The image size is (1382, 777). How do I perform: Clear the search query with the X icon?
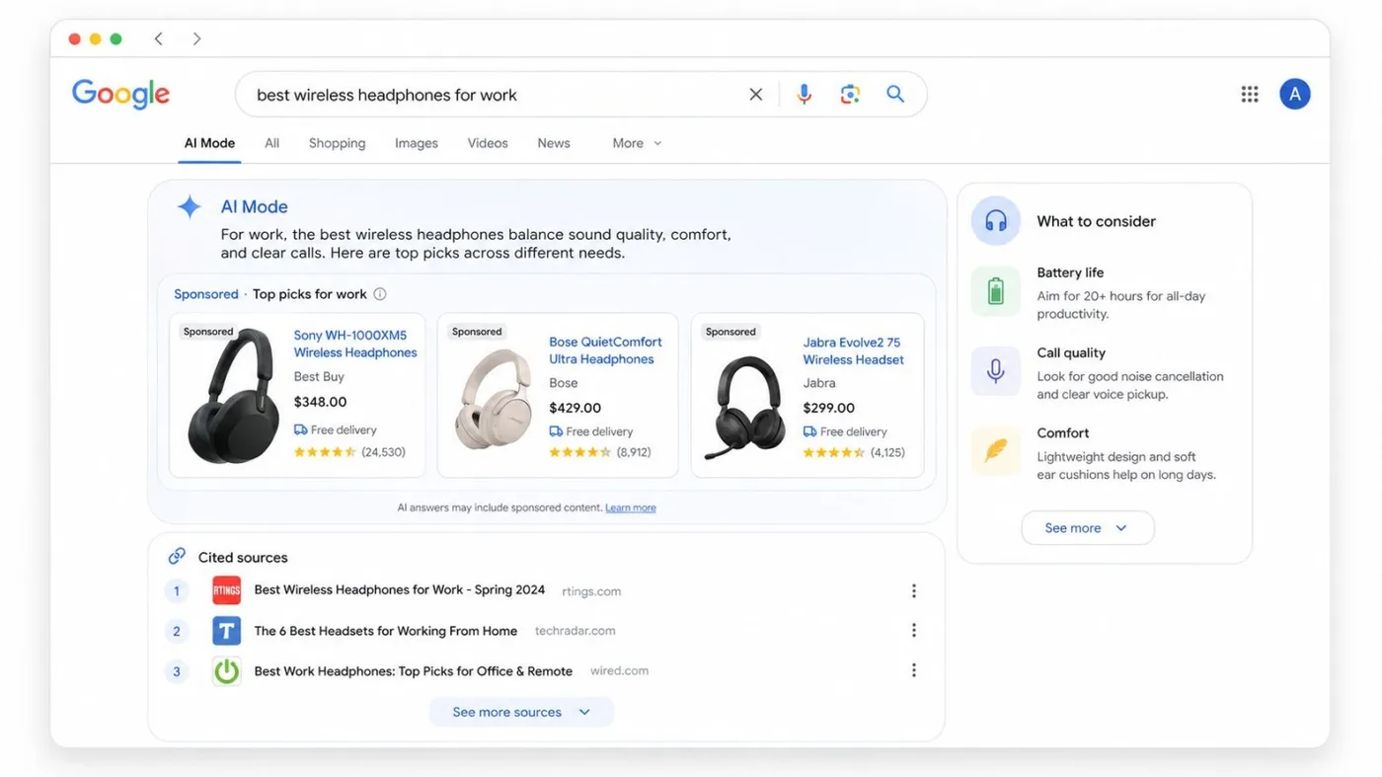(755, 95)
